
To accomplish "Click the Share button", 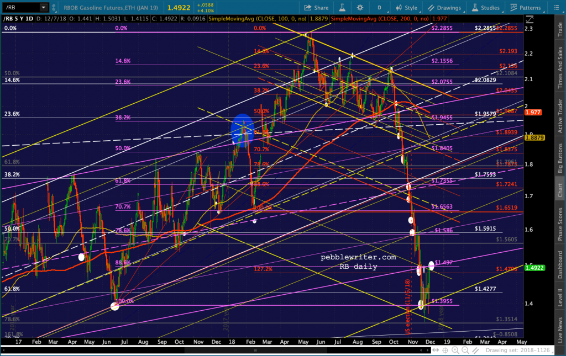I will click(x=316, y=8).
